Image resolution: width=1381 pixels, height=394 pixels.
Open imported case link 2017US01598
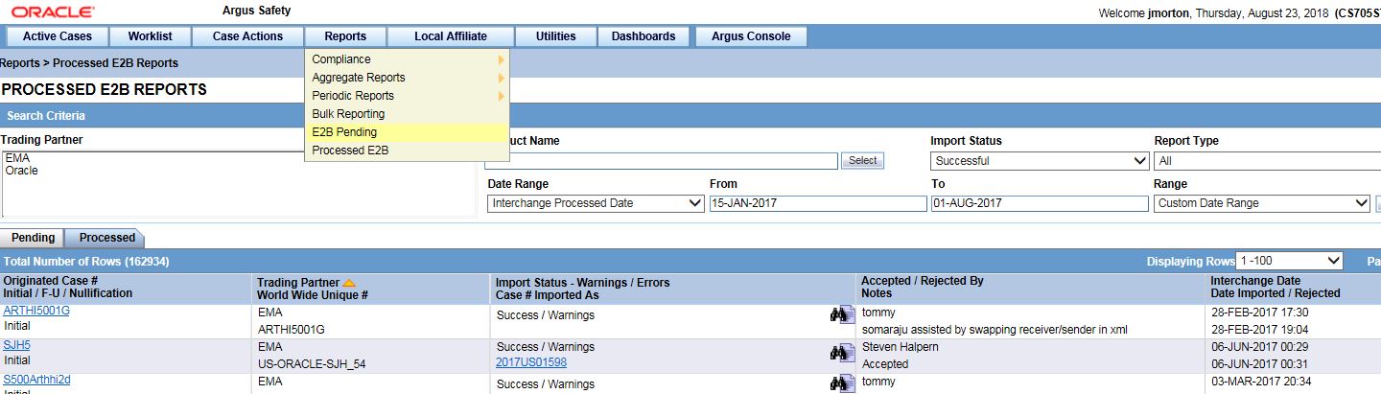pos(531,362)
